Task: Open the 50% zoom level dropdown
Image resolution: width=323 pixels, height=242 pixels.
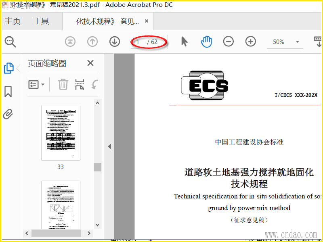Action: (297, 42)
